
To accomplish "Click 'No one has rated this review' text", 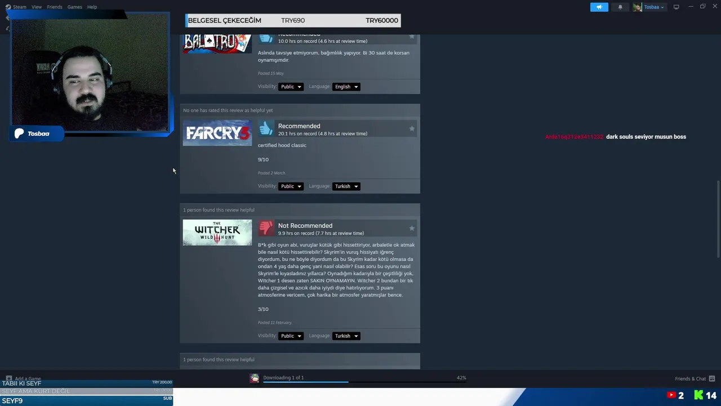I will [228, 111].
